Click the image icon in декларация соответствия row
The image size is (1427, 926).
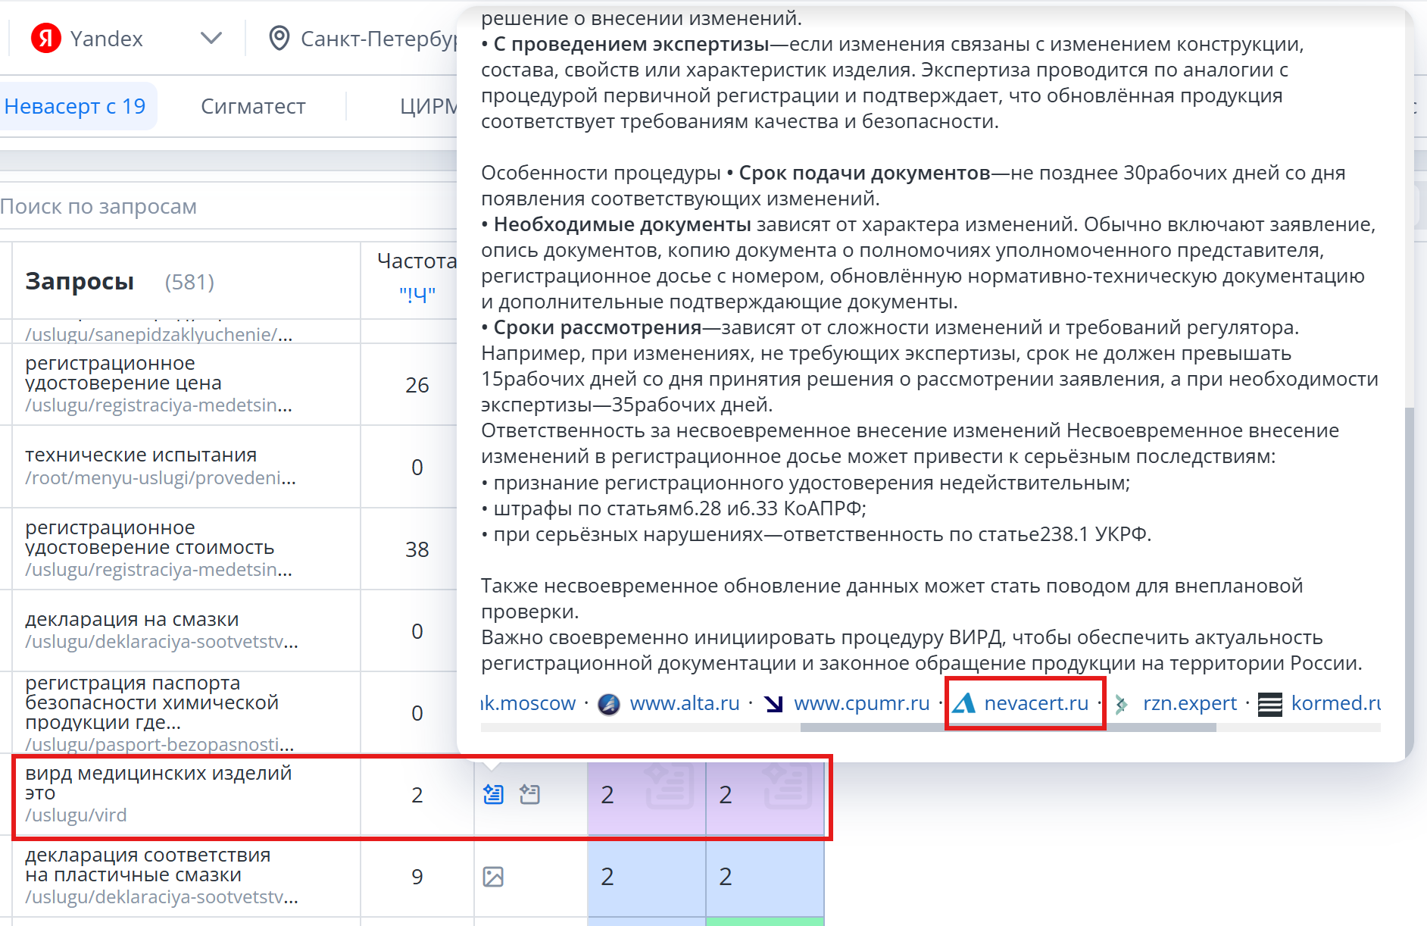493,877
